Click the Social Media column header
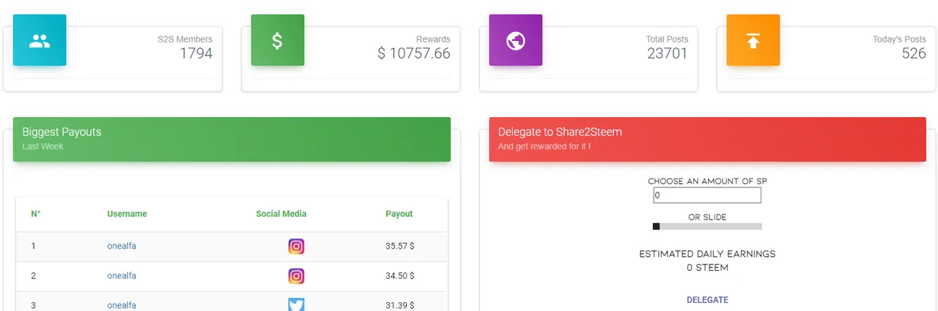 click(x=281, y=214)
